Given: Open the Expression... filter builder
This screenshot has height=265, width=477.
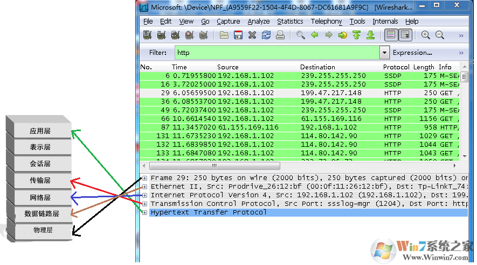Looking at the screenshot, I should (412, 53).
